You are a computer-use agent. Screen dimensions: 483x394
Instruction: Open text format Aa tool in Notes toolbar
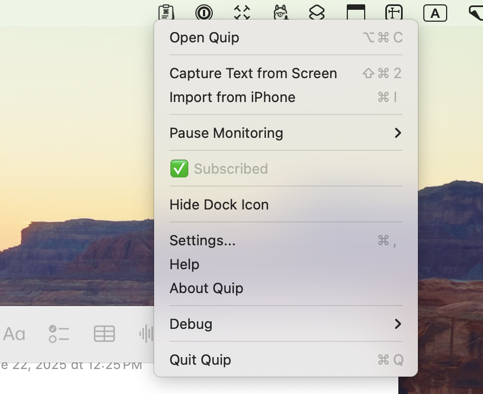[x=14, y=334]
